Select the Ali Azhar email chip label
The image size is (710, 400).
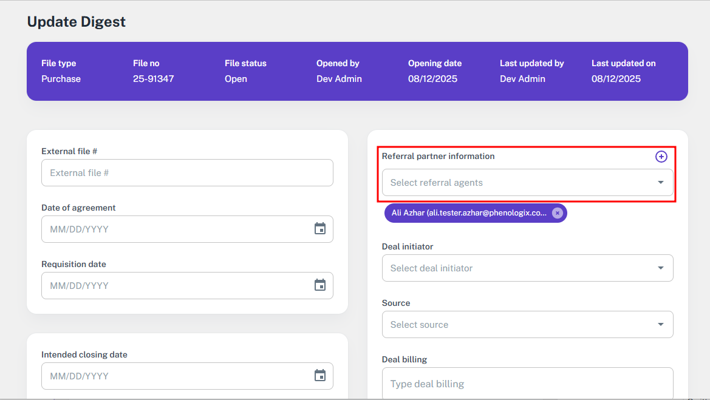tap(468, 213)
